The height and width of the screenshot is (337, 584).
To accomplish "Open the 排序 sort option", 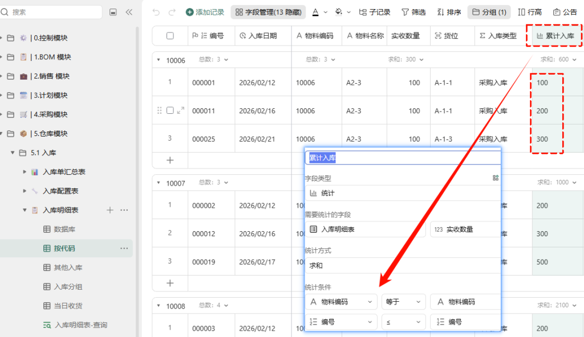I will click(449, 13).
